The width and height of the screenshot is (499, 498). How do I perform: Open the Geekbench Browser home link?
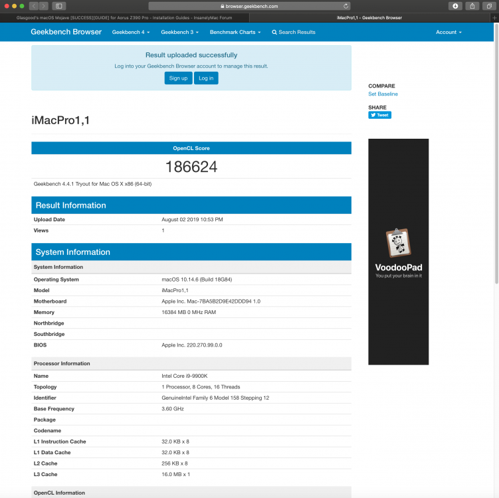66,32
